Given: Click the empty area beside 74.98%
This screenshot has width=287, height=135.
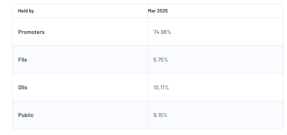Looking at the screenshot, I should tap(227, 32).
